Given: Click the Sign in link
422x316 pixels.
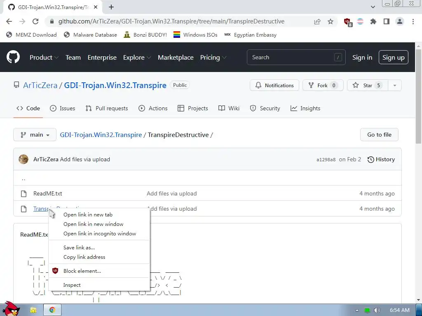Looking at the screenshot, I should 362,58.
